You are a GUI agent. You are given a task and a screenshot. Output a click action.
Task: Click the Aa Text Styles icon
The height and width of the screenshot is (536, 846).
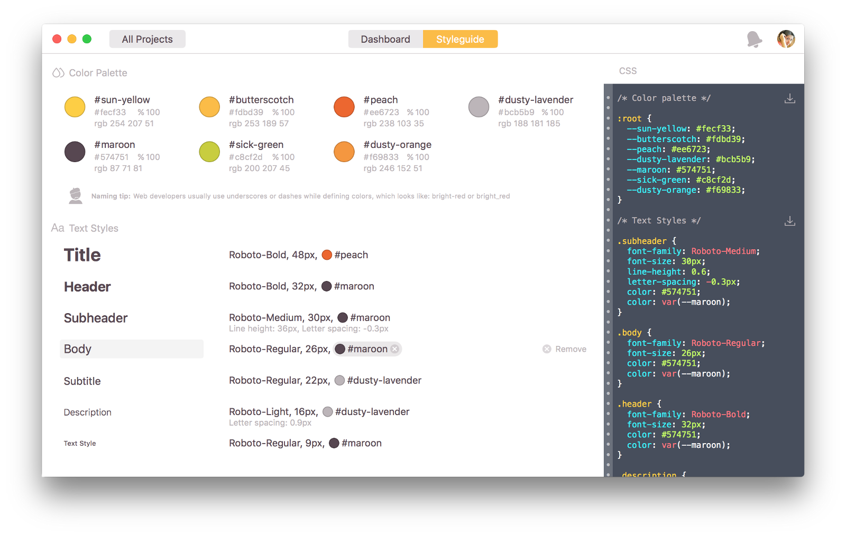coord(57,228)
